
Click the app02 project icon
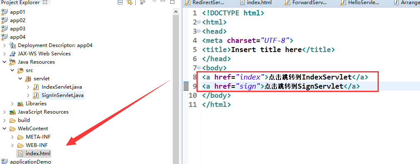tap(5, 20)
